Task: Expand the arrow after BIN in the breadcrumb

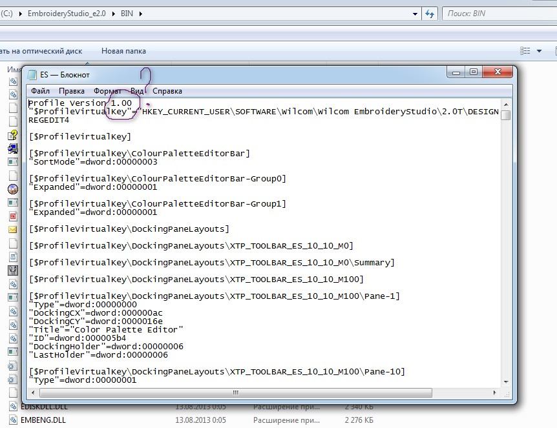Action: pyautogui.click(x=141, y=14)
